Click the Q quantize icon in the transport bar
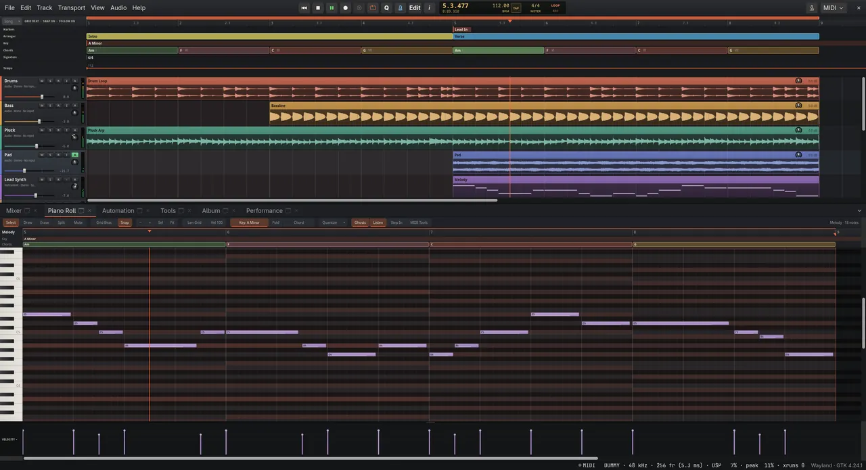866x470 pixels. pos(387,8)
